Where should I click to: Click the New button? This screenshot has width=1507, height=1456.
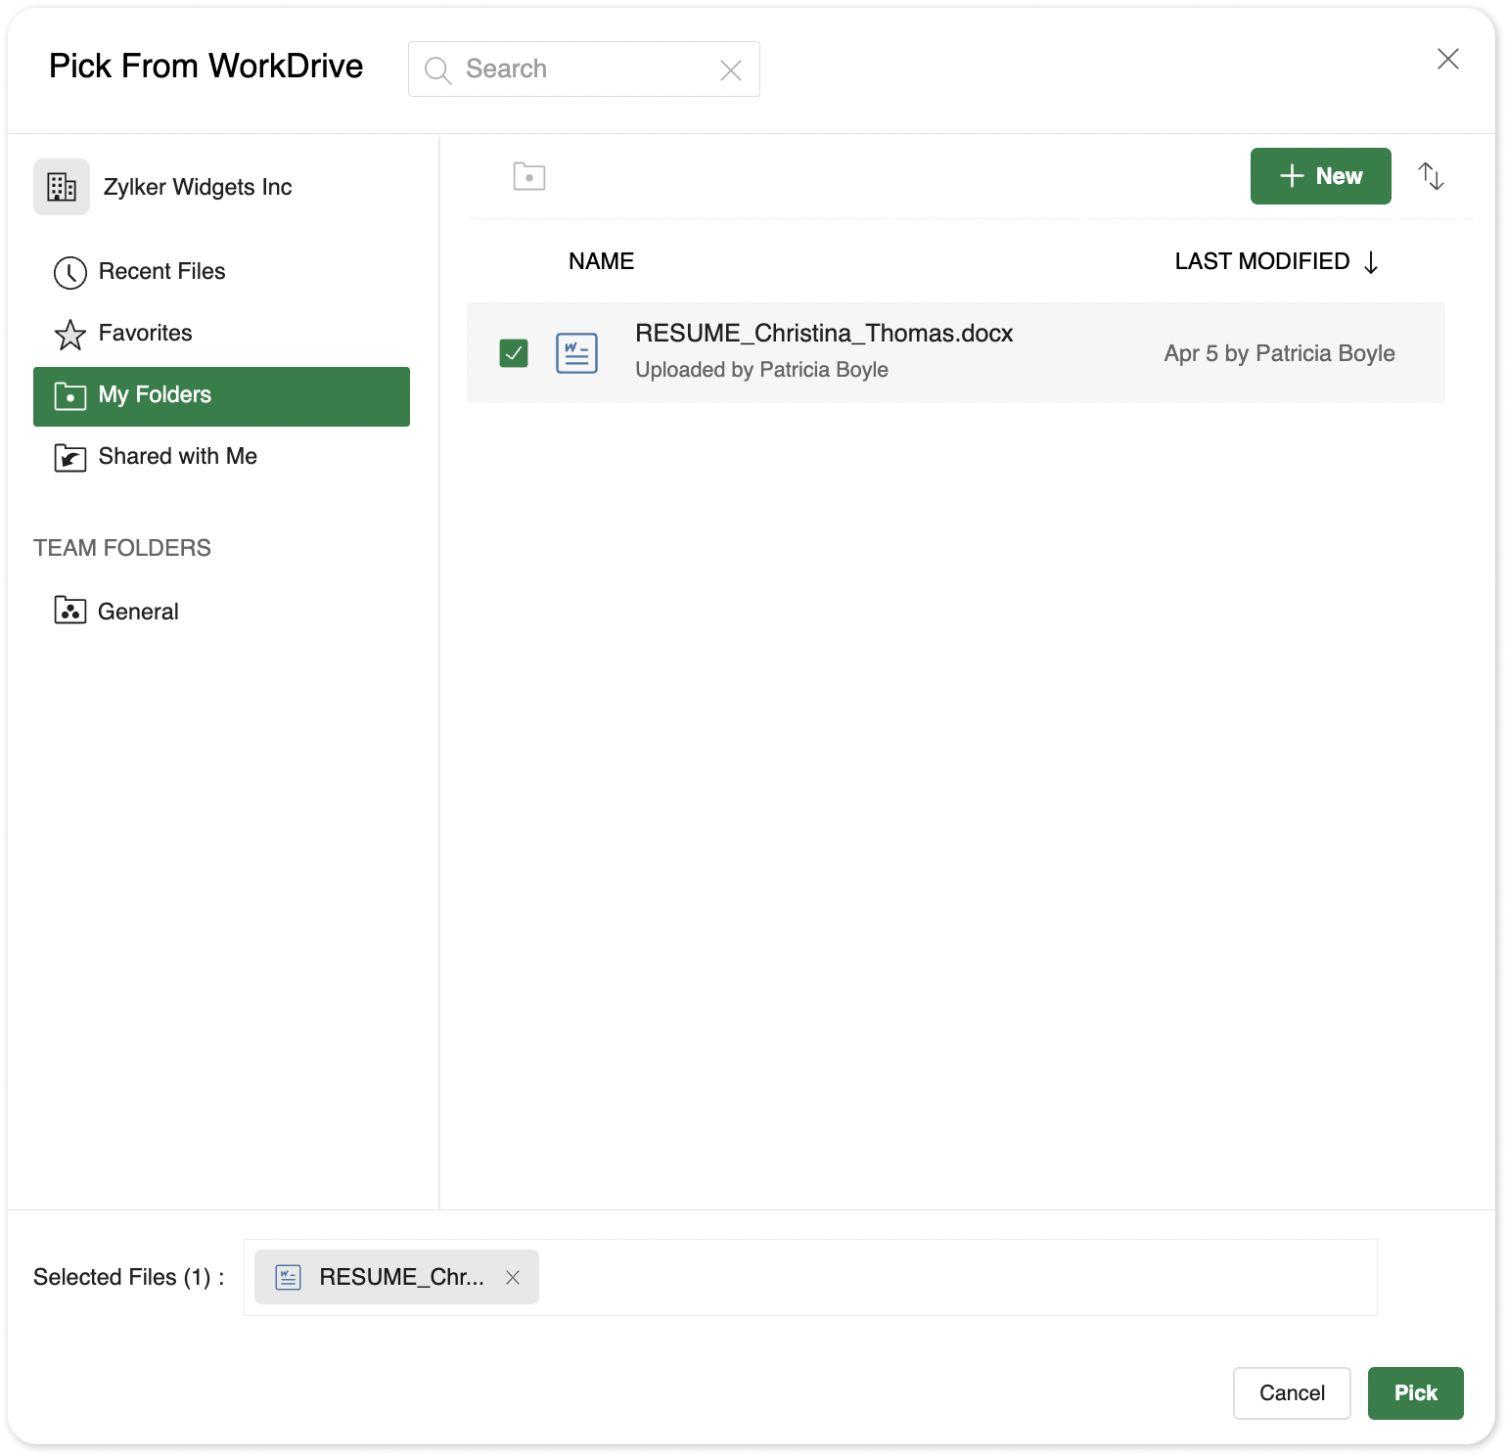(x=1321, y=176)
